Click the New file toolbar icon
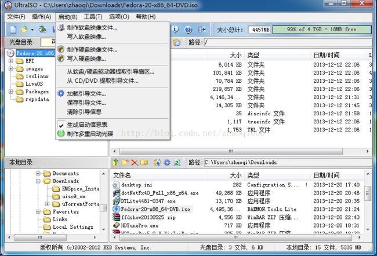377x256 pixels. [x=13, y=30]
